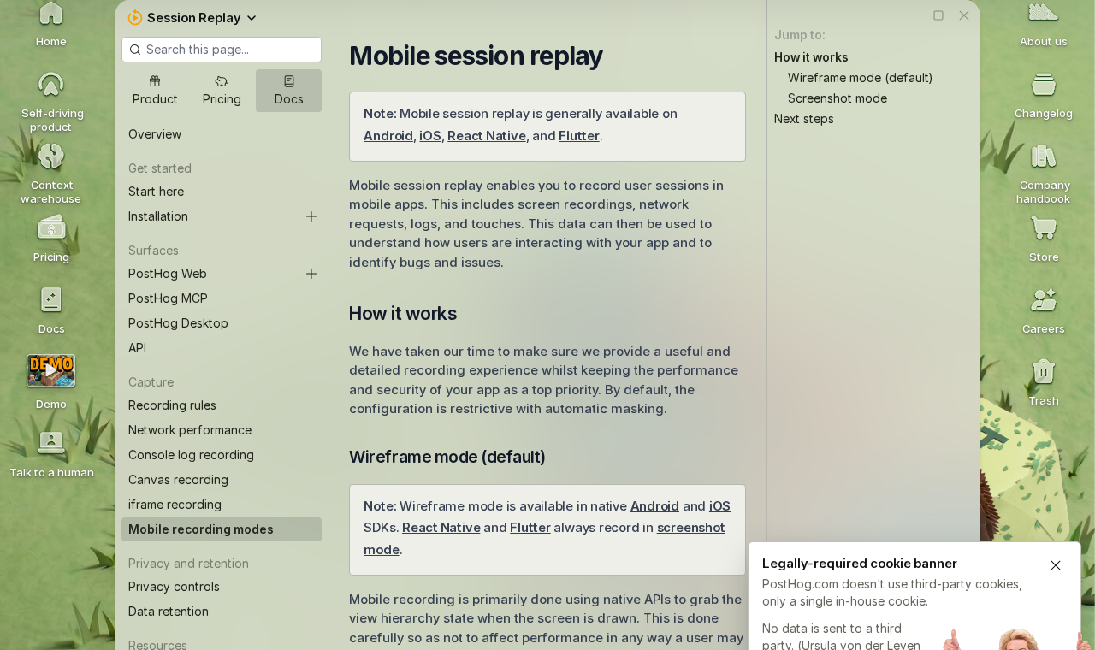
Task: Follow iOS link in Wireframe mode note
Action: pyautogui.click(x=719, y=506)
